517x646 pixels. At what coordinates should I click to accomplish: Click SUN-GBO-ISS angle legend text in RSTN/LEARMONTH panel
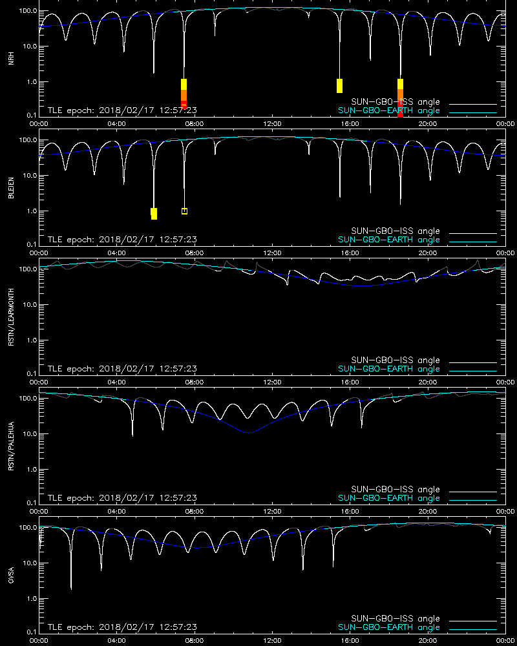(x=396, y=360)
